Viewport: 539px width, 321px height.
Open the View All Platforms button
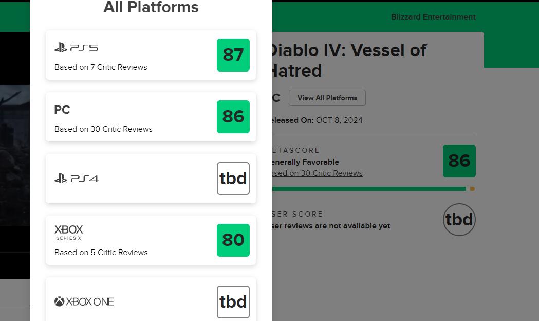pos(327,98)
